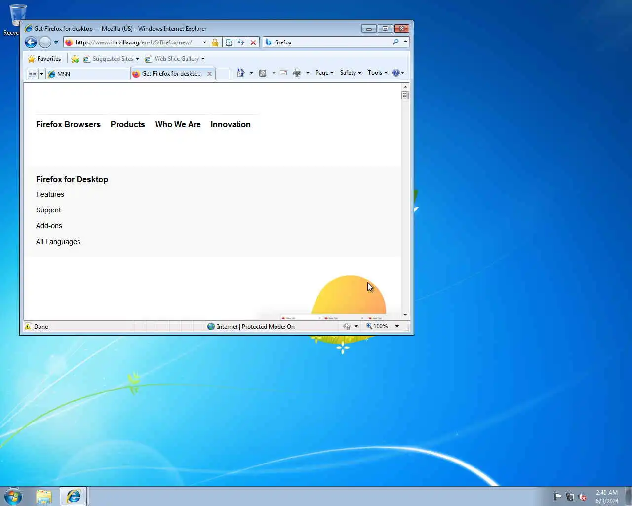Click the muted volume tray icon
Screen dimensions: 632x506
click(x=583, y=497)
